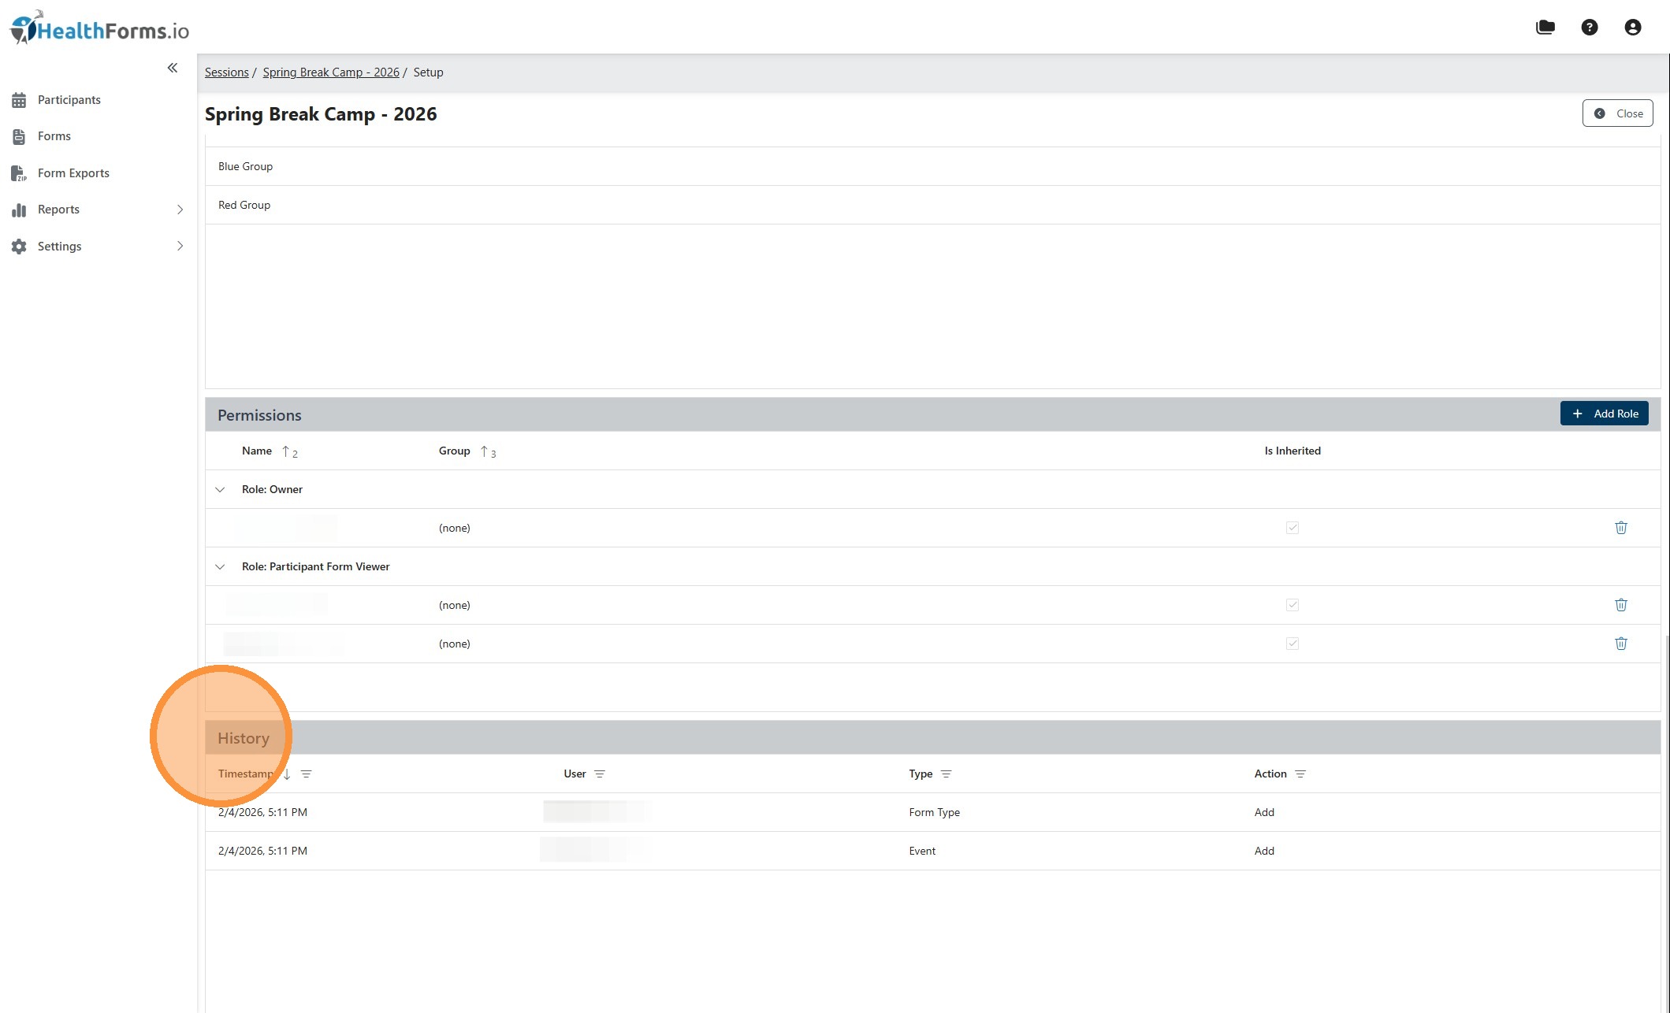Go to Form Exports in sidebar
Image resolution: width=1670 pixels, height=1013 pixels.
point(73,173)
